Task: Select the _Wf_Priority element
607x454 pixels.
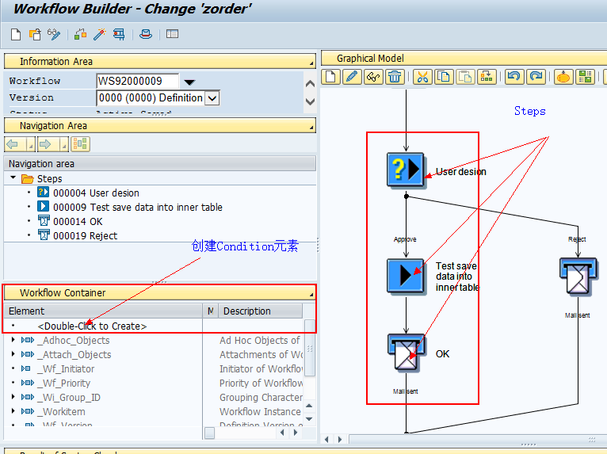Action: pos(64,383)
